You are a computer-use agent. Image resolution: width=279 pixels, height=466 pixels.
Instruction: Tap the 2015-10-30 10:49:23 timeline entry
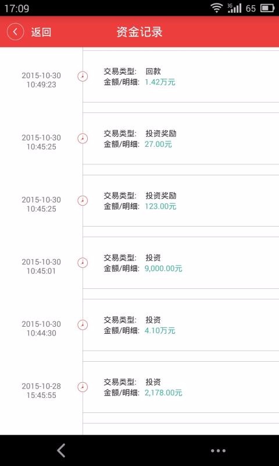tap(41, 80)
